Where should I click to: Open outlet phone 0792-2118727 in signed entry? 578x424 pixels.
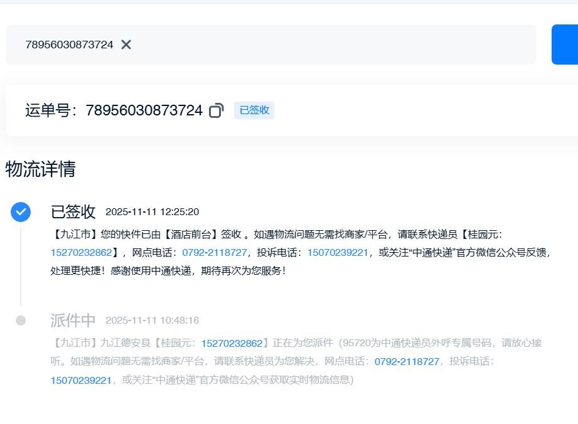(215, 253)
